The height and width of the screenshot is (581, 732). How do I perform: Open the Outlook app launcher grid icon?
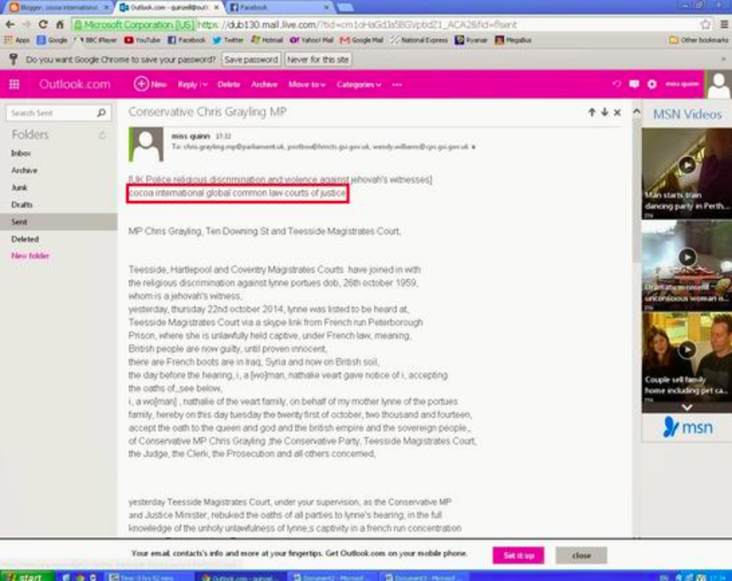(x=14, y=85)
